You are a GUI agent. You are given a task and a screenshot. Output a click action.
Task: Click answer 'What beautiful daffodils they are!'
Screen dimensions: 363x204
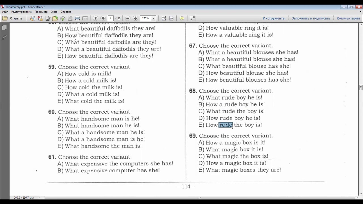pos(106,28)
